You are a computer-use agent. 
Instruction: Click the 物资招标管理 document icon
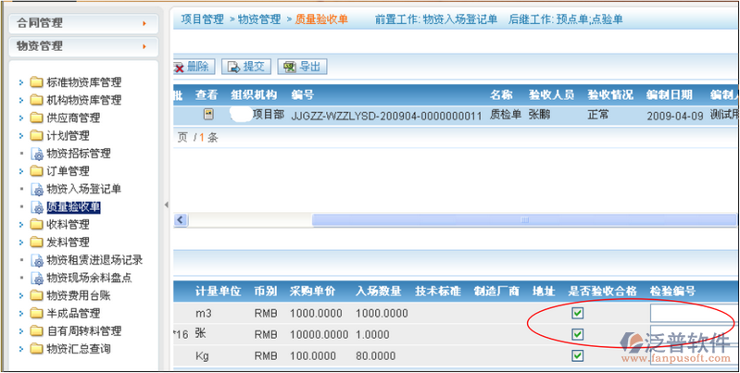pyautogui.click(x=37, y=154)
